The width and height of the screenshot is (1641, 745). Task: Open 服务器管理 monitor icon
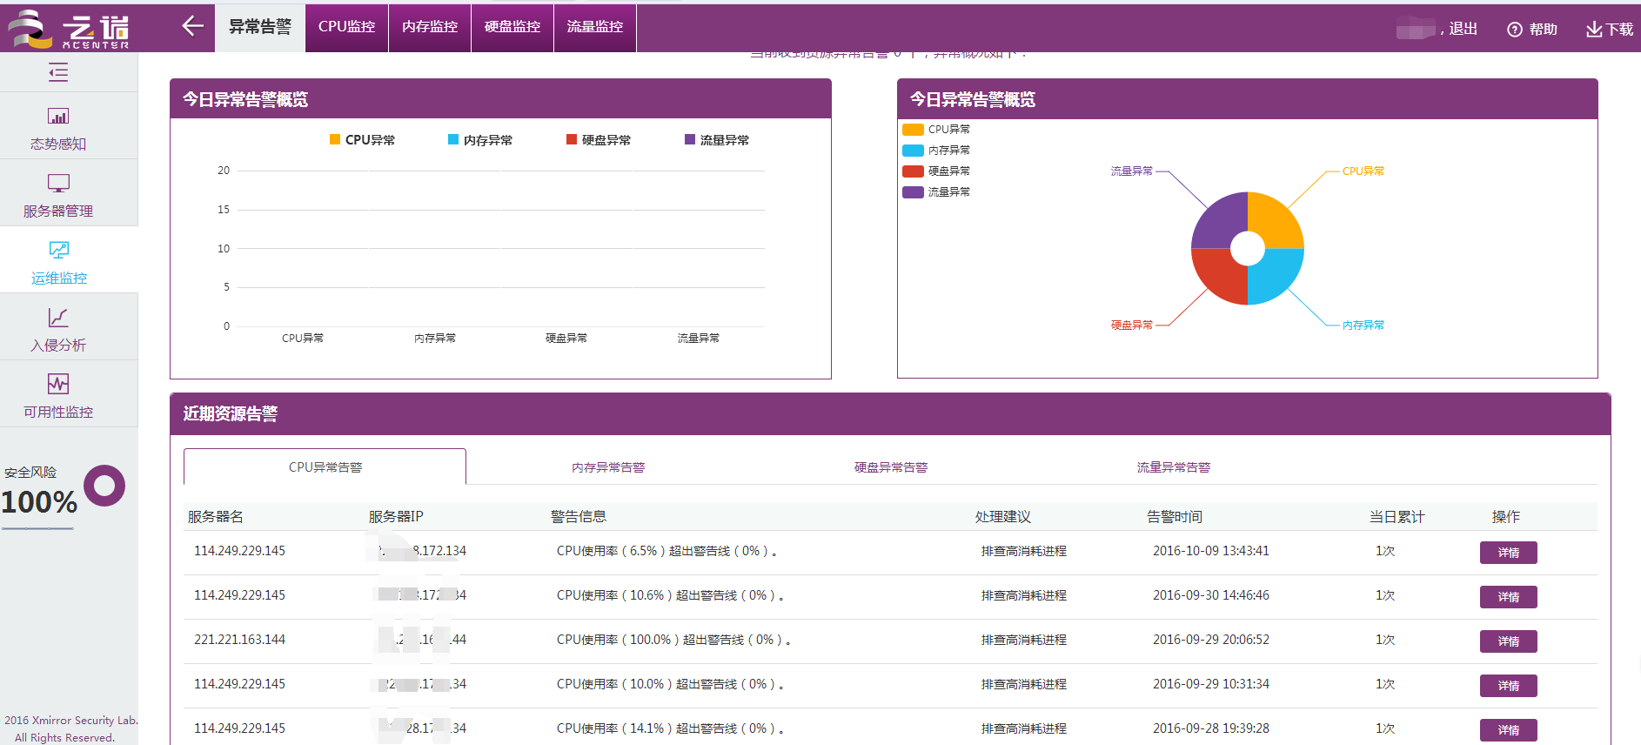[58, 183]
